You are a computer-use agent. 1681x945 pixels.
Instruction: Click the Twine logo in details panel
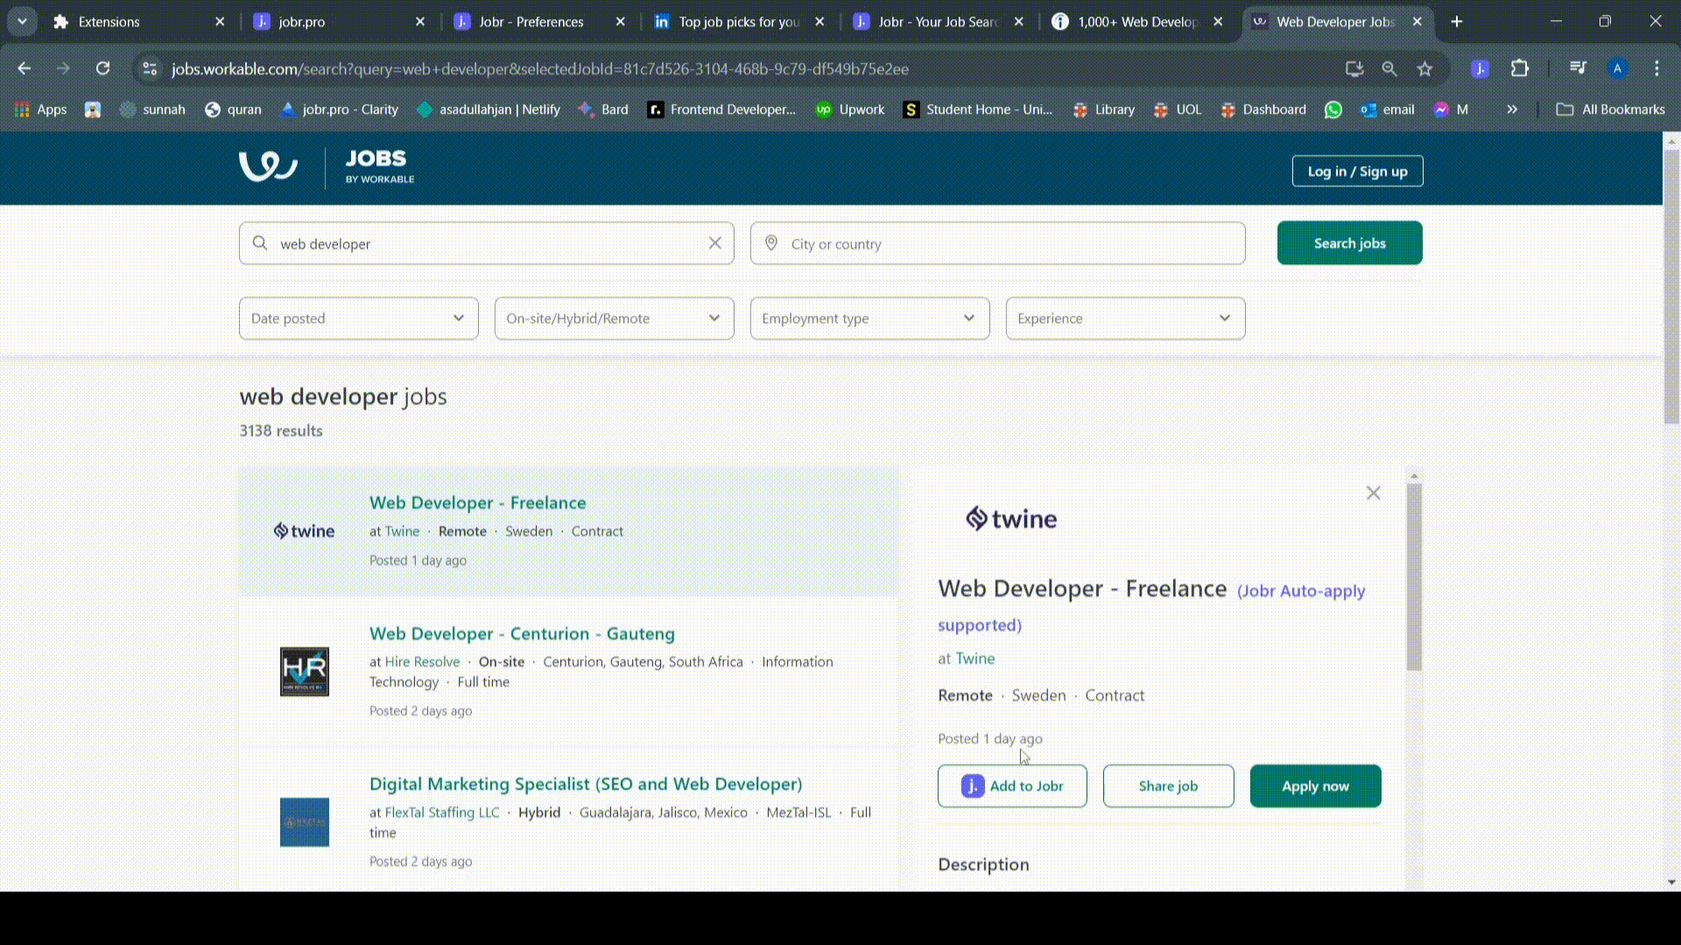[1011, 519]
